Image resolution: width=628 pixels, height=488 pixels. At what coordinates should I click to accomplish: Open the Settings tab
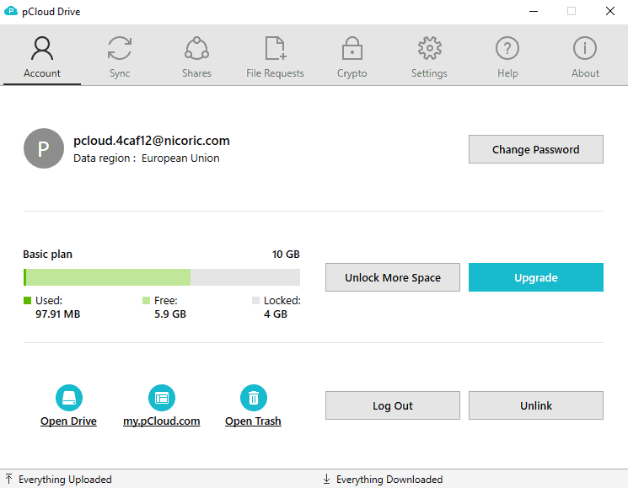[429, 56]
